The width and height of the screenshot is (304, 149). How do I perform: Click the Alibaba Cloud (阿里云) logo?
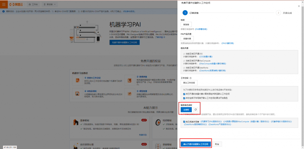pos(16,4)
